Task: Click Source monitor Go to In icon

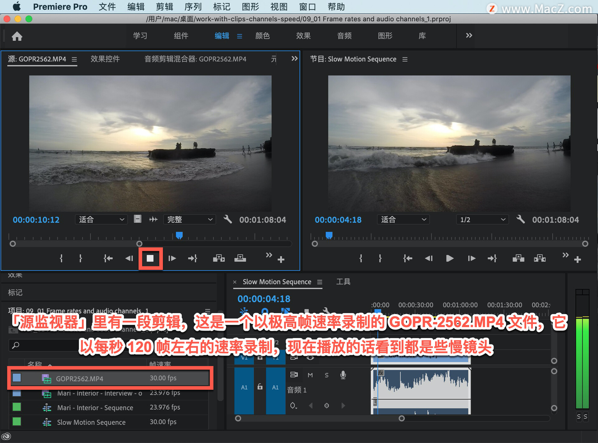Action: (x=108, y=258)
